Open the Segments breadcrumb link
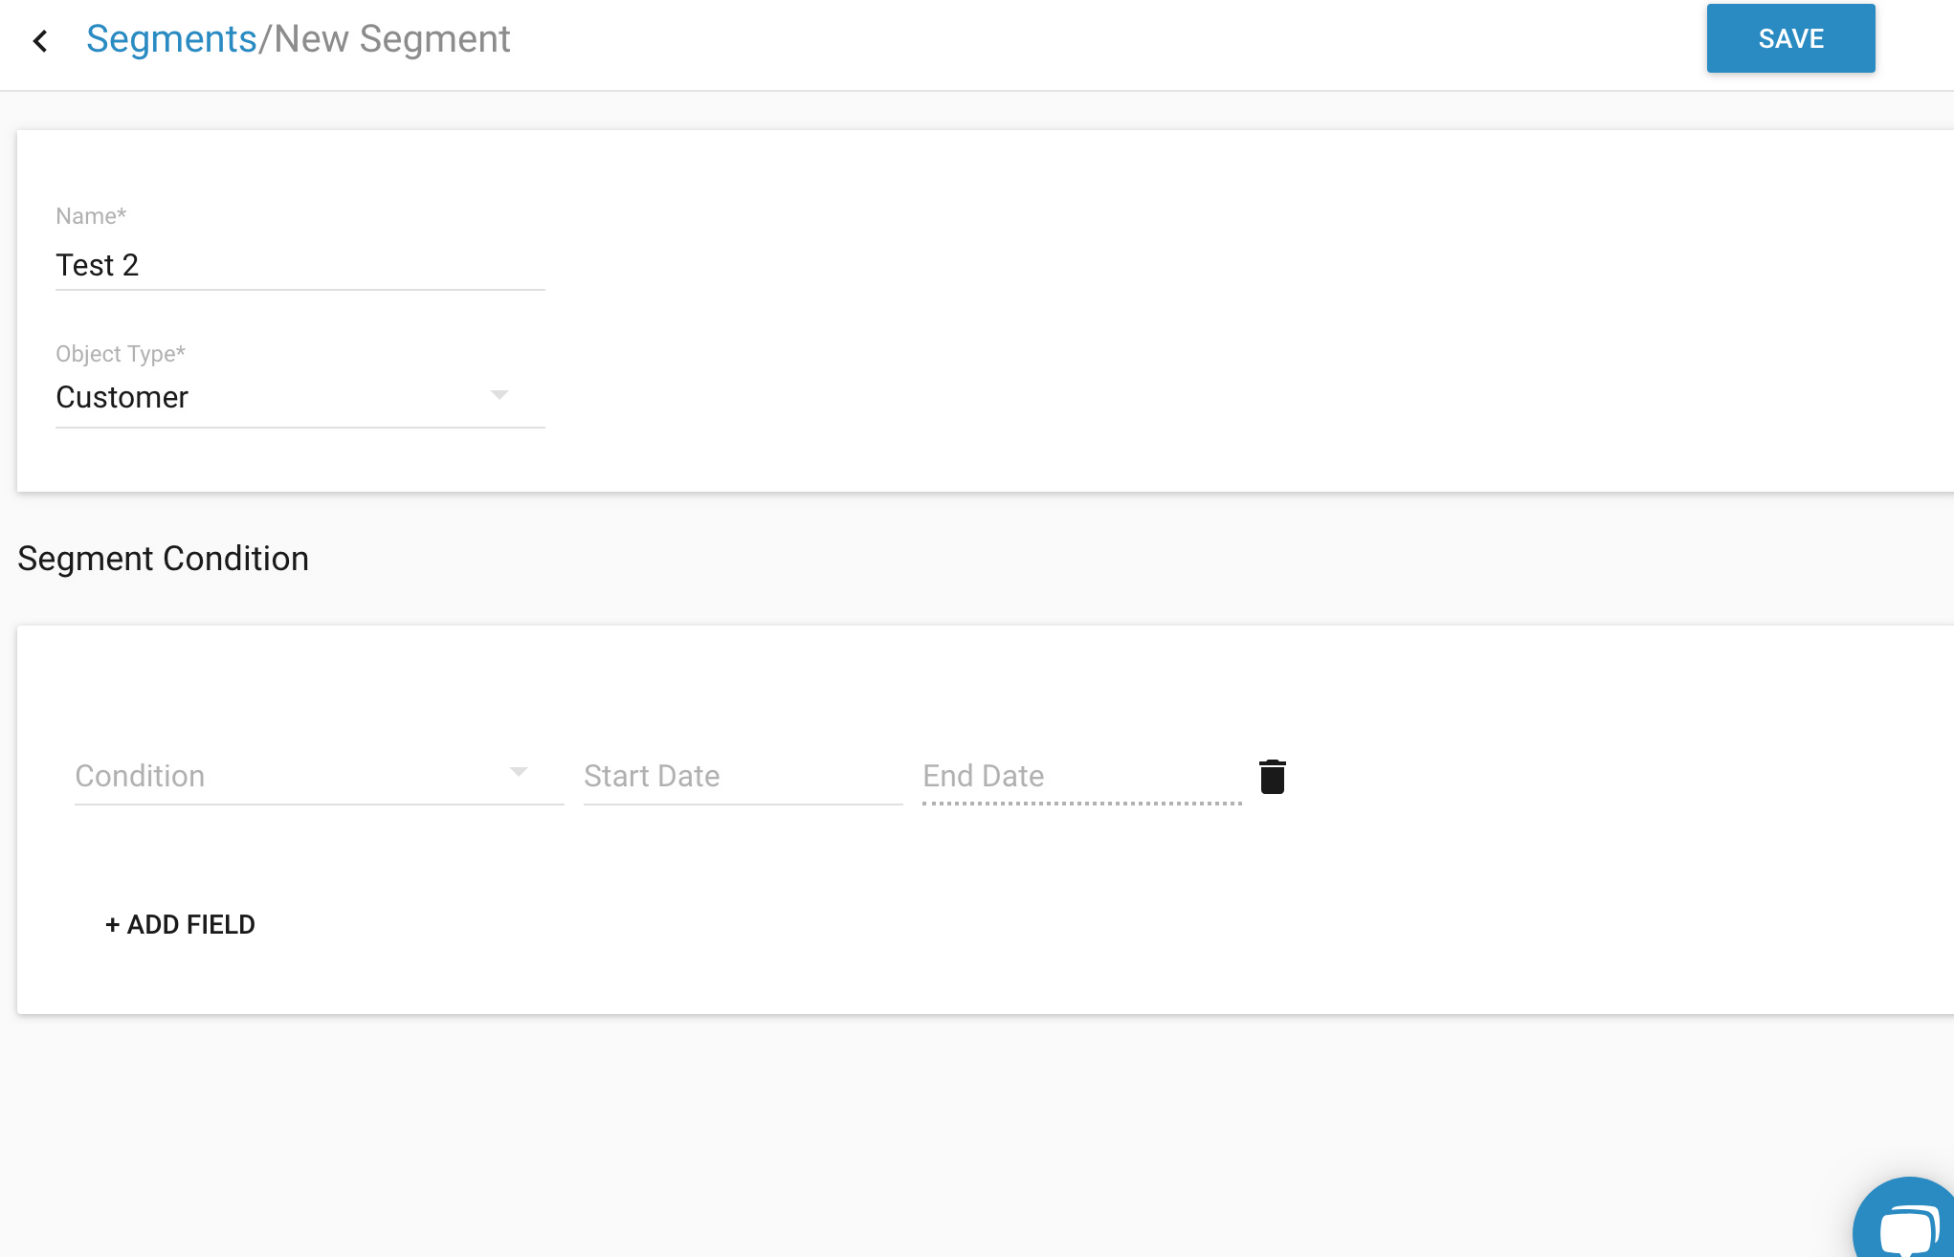Viewport: 1954px width, 1257px height. (x=171, y=39)
